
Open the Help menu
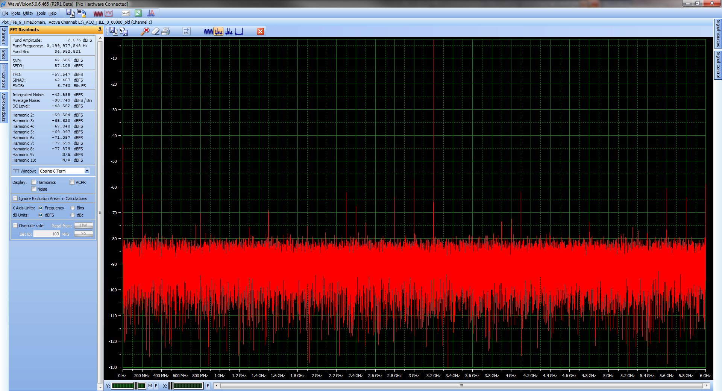53,13
